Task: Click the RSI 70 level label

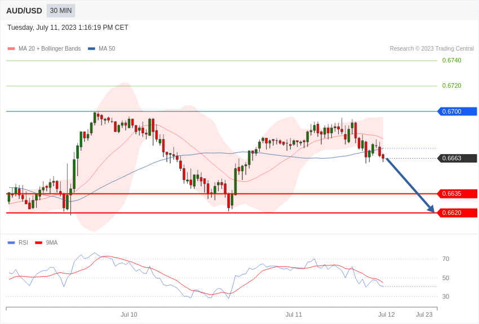Action: point(446,259)
